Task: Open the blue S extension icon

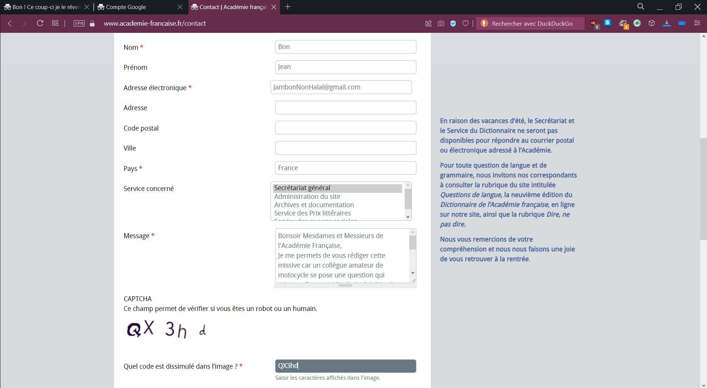Action: [x=607, y=23]
